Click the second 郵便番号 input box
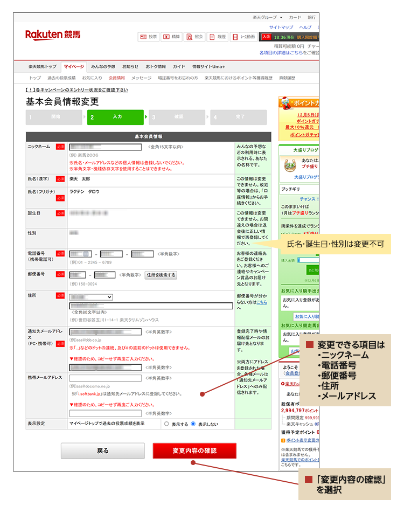The height and width of the screenshot is (513, 404). (105, 275)
